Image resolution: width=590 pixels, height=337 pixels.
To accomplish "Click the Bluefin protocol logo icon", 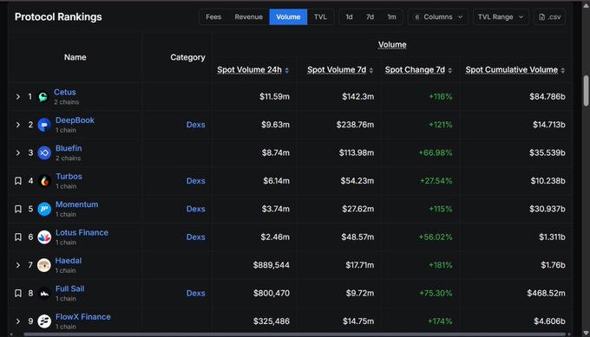I will tap(44, 153).
